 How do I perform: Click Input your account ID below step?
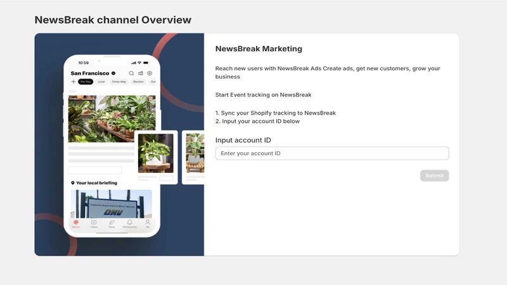click(257, 121)
